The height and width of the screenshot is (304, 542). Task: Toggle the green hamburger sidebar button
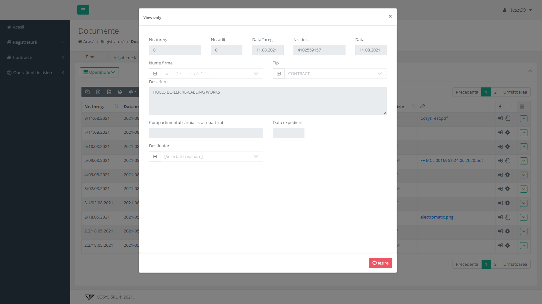click(83, 10)
